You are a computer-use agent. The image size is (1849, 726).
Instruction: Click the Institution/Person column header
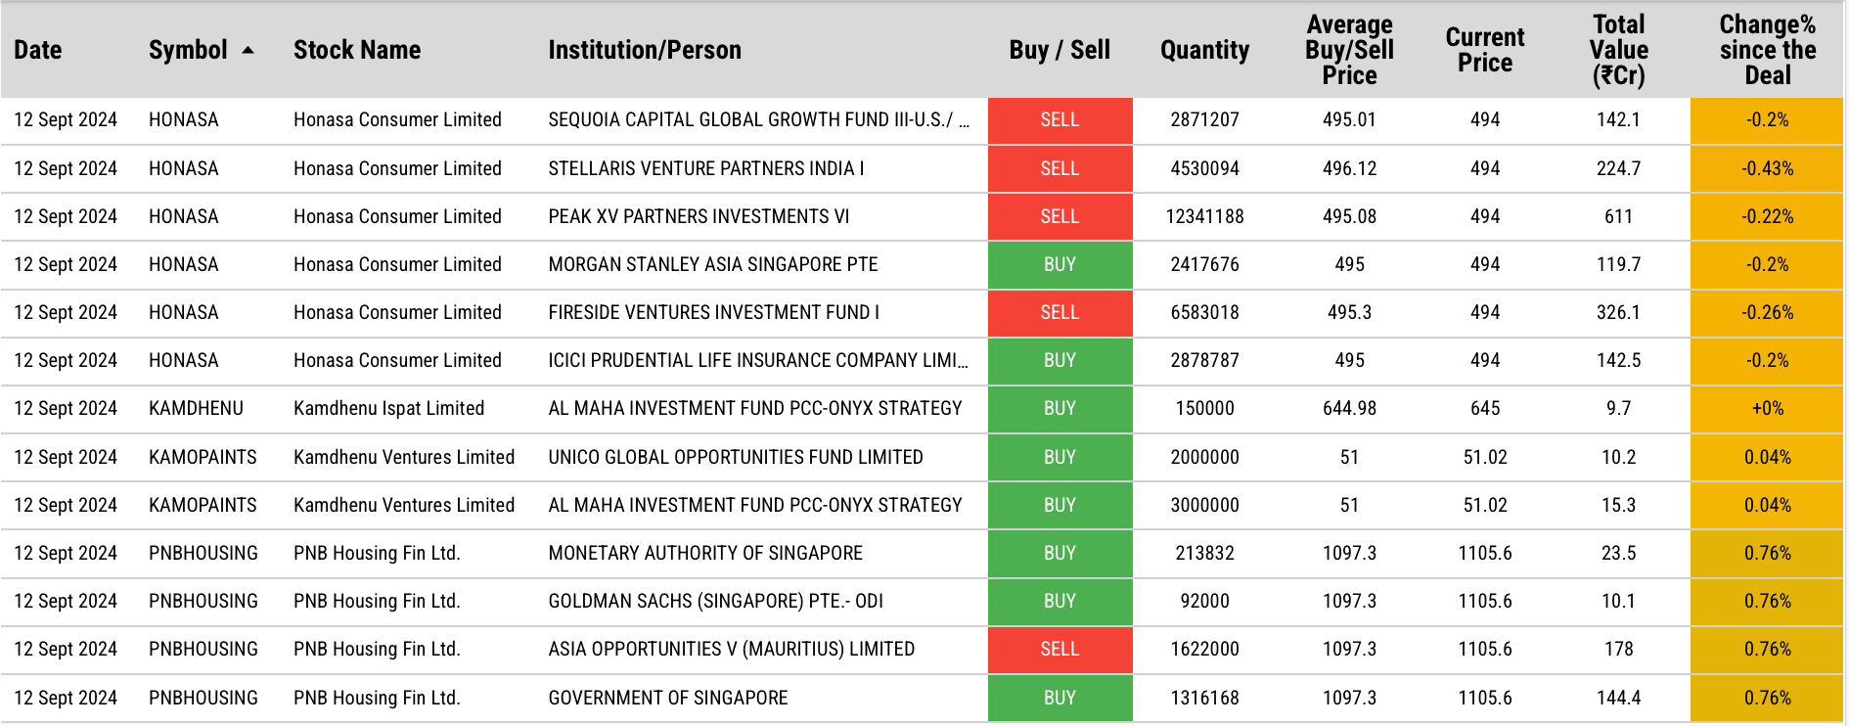(645, 50)
